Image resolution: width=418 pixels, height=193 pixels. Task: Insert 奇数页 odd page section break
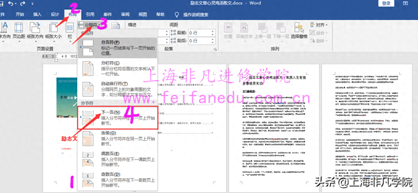coord(118,180)
